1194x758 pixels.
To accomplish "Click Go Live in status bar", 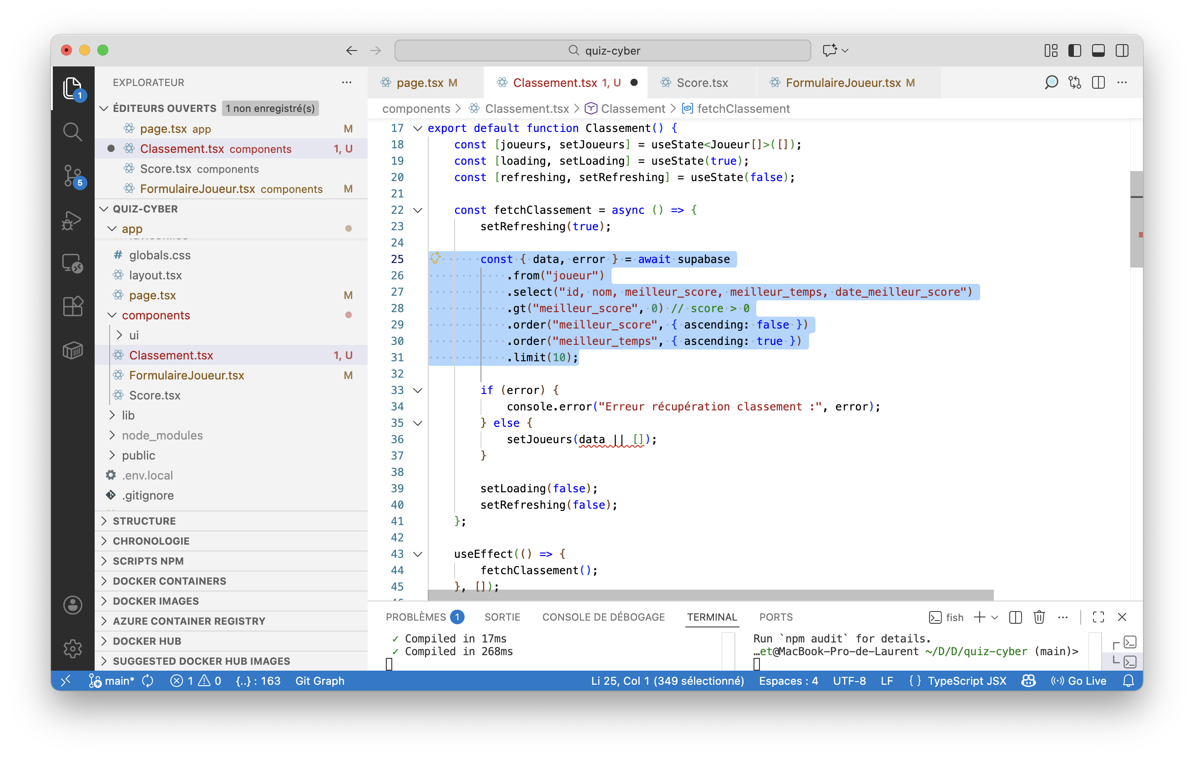I will 1079,681.
